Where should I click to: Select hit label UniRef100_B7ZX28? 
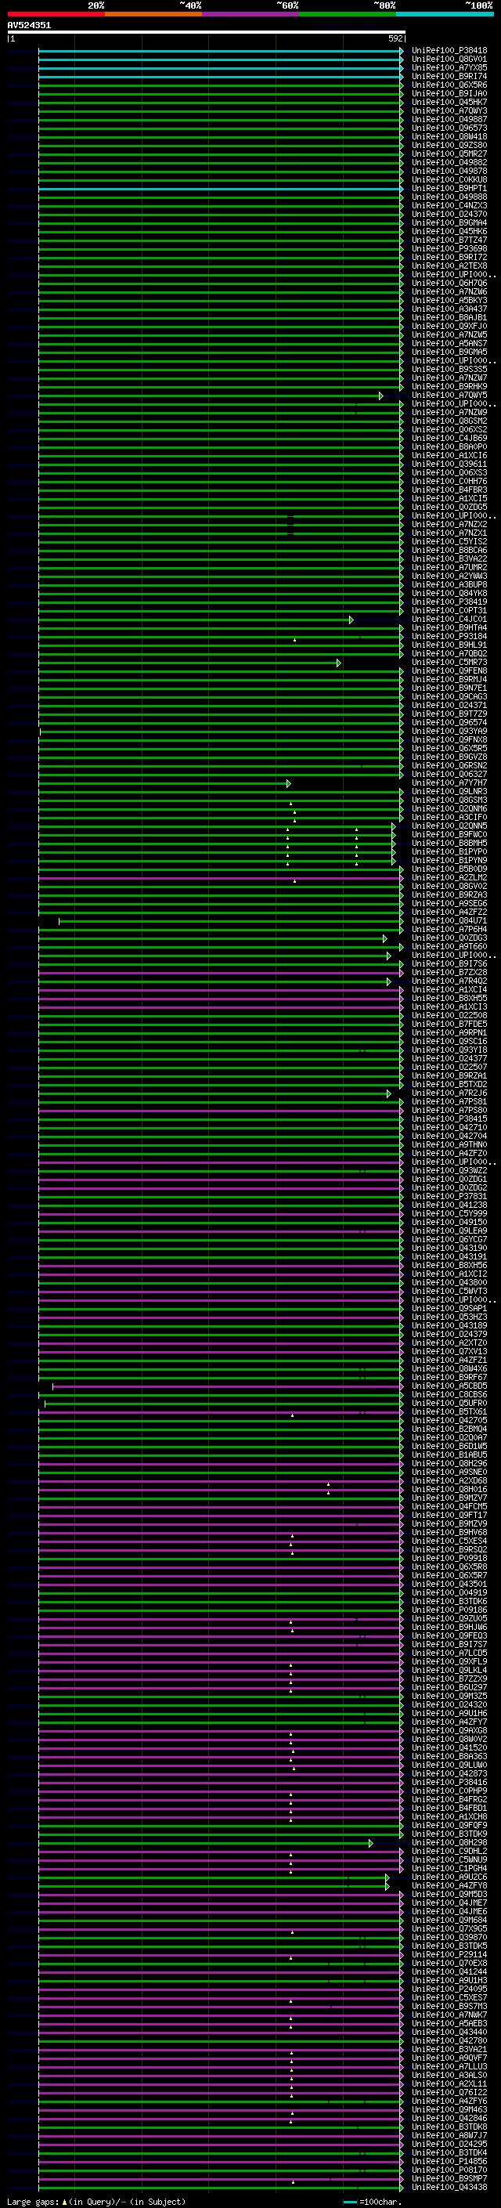pyautogui.click(x=449, y=972)
